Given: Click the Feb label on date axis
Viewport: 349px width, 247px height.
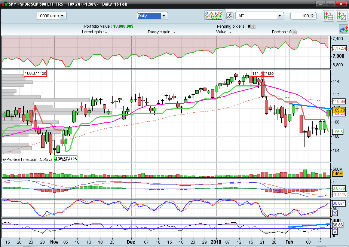Looking at the screenshot, I should tap(289, 242).
